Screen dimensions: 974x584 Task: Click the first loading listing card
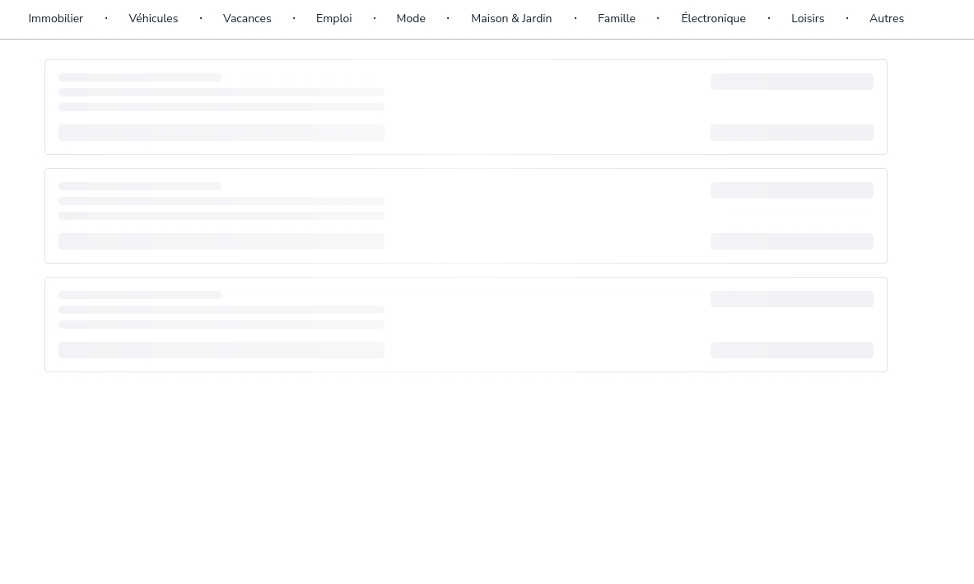(543, 107)
